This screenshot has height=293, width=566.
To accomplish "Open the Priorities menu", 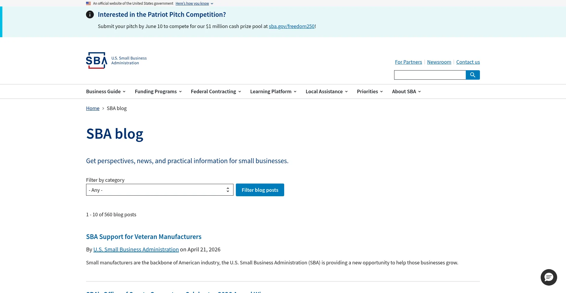I will 370,91.
